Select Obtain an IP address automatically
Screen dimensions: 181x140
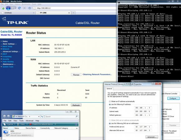coord(110,101)
